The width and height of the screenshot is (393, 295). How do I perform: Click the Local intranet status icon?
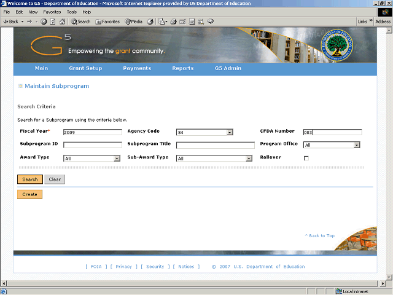click(x=339, y=291)
